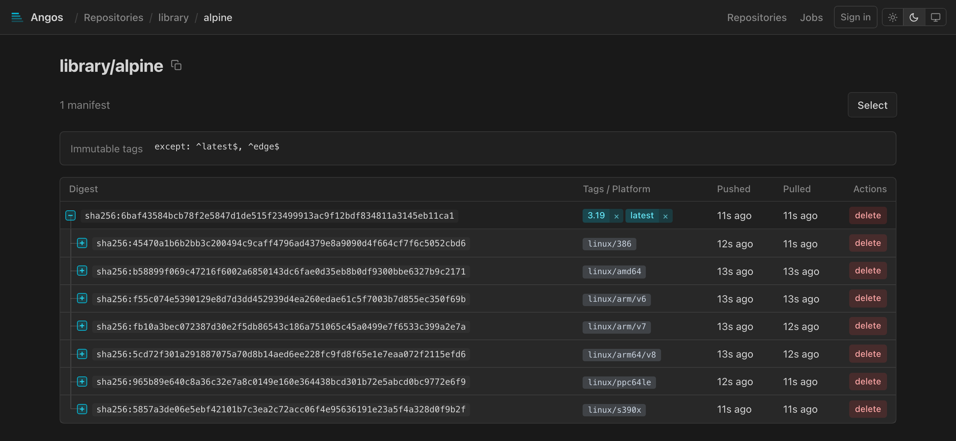
Task: Delete the linux/arm/v6 manifest
Action: click(x=868, y=298)
